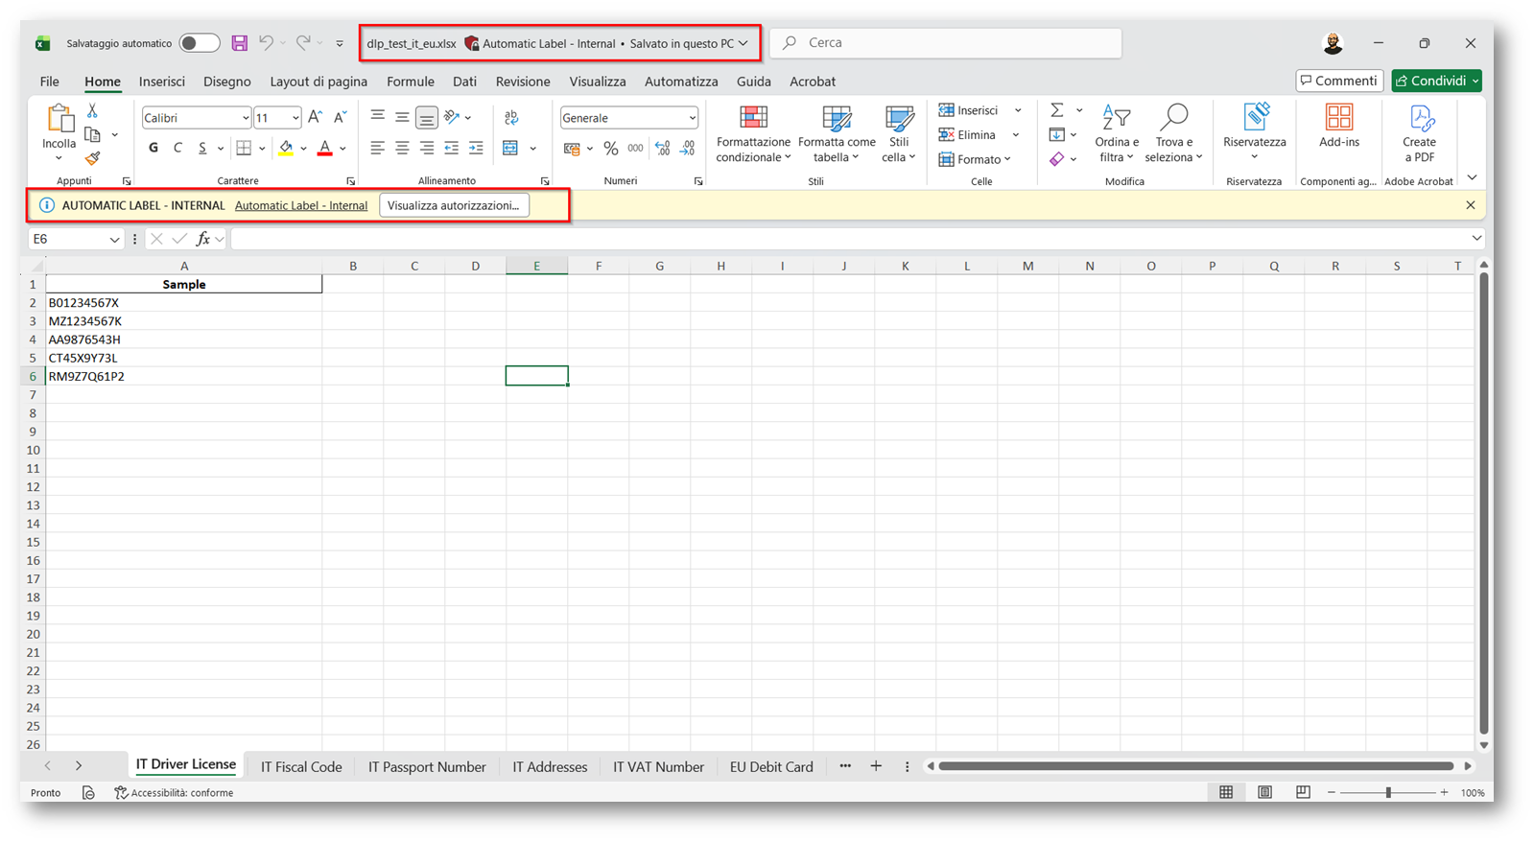
Task: Click Create a PDF icon
Action: point(1419,119)
